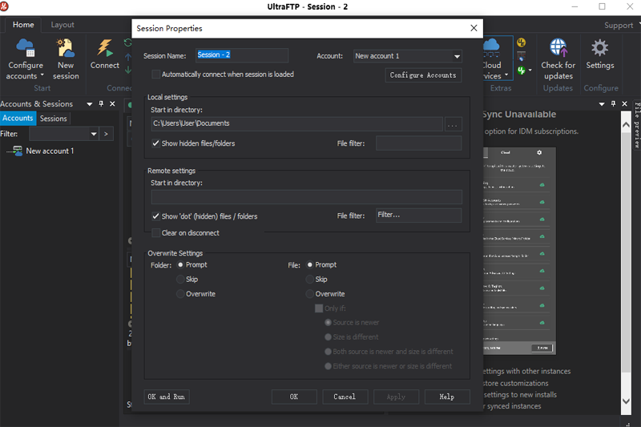Click the New session icon

(x=66, y=49)
